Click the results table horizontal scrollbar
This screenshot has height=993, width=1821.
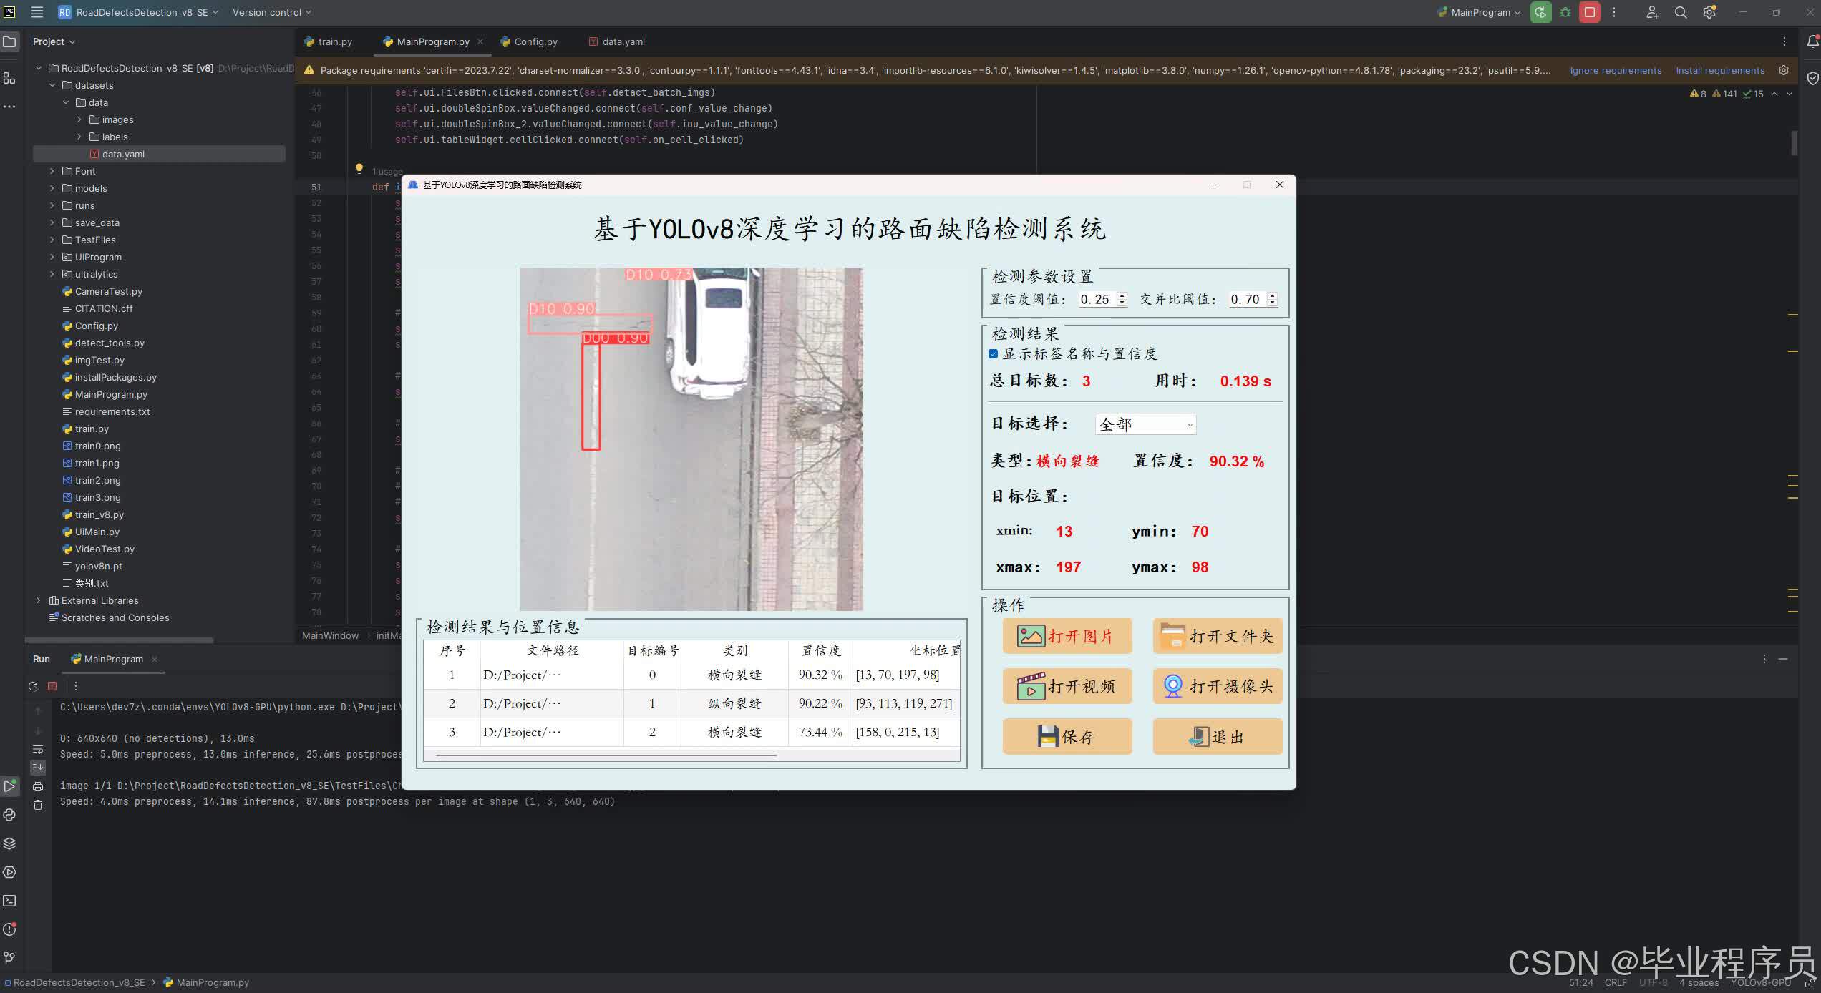click(606, 755)
